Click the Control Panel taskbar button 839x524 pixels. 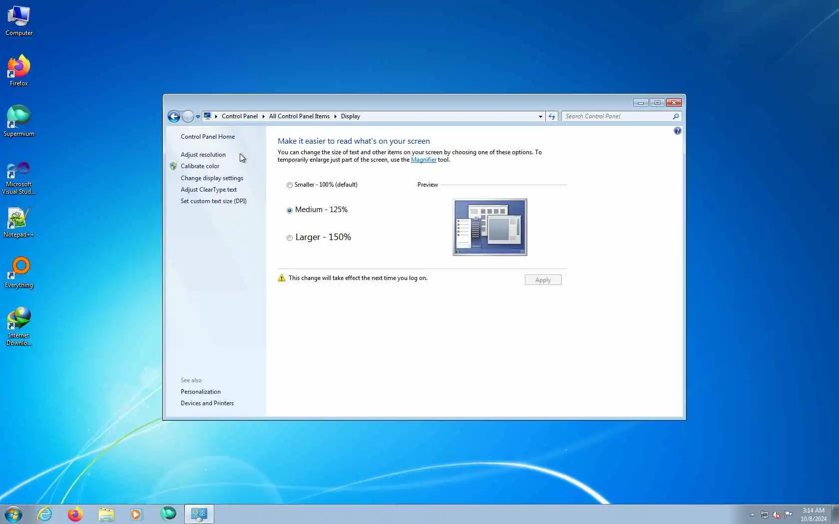coord(199,514)
